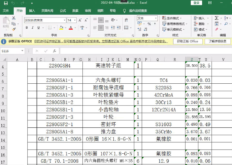Open the number format dropdown
This screenshot has height=165, width=232.
156,18
